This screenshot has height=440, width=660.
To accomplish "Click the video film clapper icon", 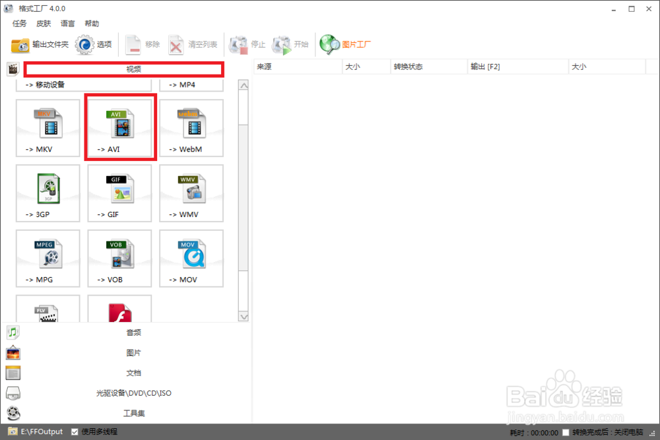I will click(x=13, y=69).
